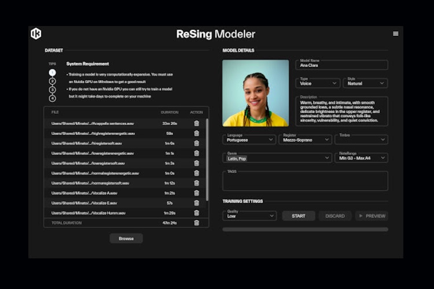Switch to tip number 3

click(x=52, y=90)
